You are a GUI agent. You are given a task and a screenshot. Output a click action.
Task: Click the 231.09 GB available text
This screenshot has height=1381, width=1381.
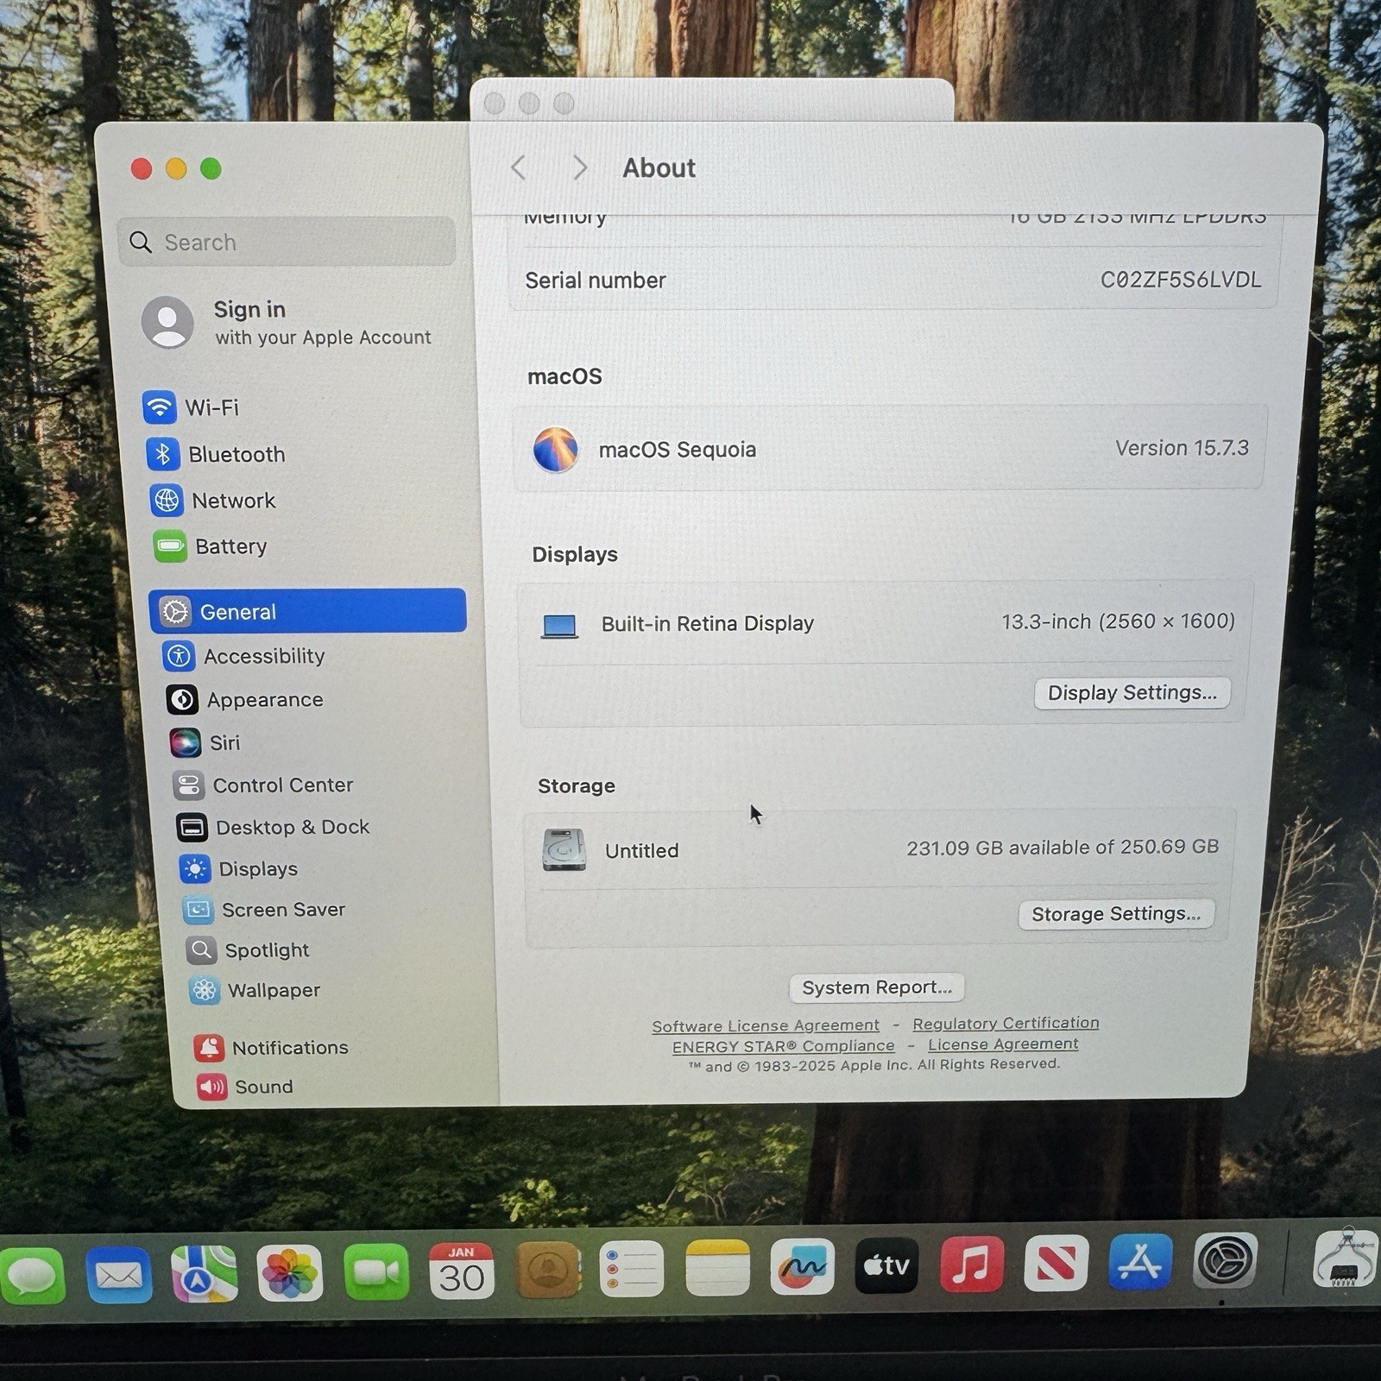point(1063,848)
